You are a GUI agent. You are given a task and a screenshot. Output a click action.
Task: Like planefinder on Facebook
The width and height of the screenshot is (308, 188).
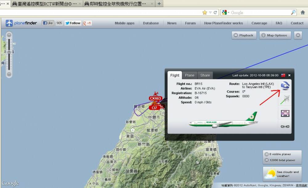point(48,23)
